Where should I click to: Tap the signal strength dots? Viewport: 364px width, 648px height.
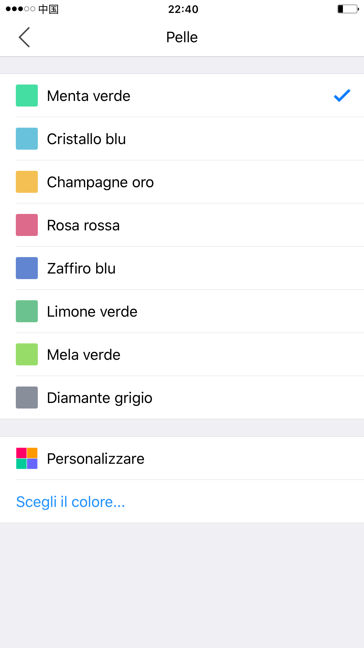[21, 9]
